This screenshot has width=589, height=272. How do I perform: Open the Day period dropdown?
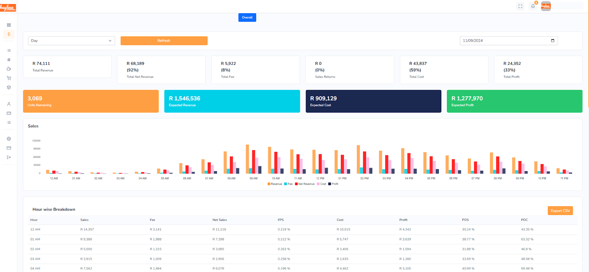[71, 40]
